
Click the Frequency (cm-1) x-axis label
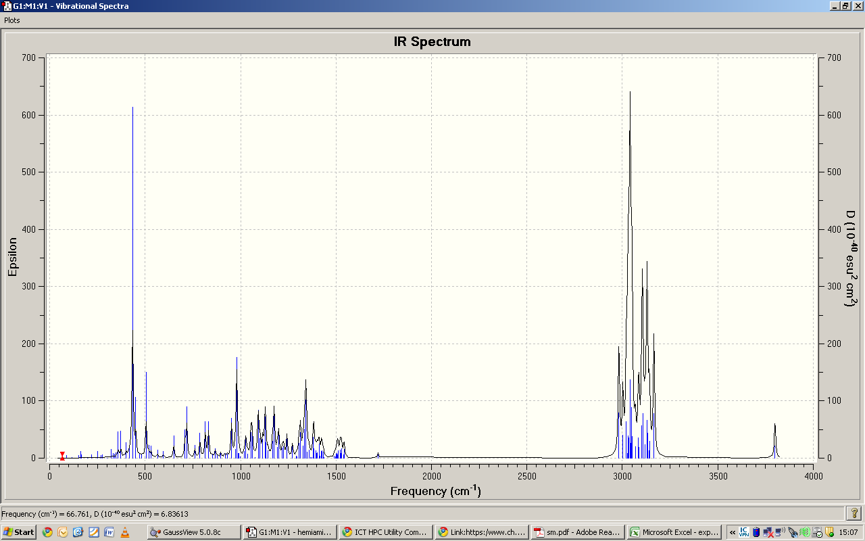tap(436, 490)
